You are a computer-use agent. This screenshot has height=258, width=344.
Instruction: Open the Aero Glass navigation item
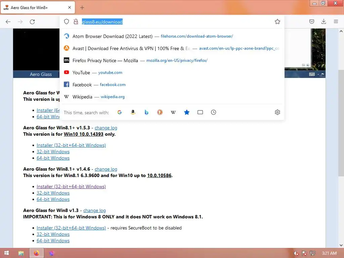[41, 74]
